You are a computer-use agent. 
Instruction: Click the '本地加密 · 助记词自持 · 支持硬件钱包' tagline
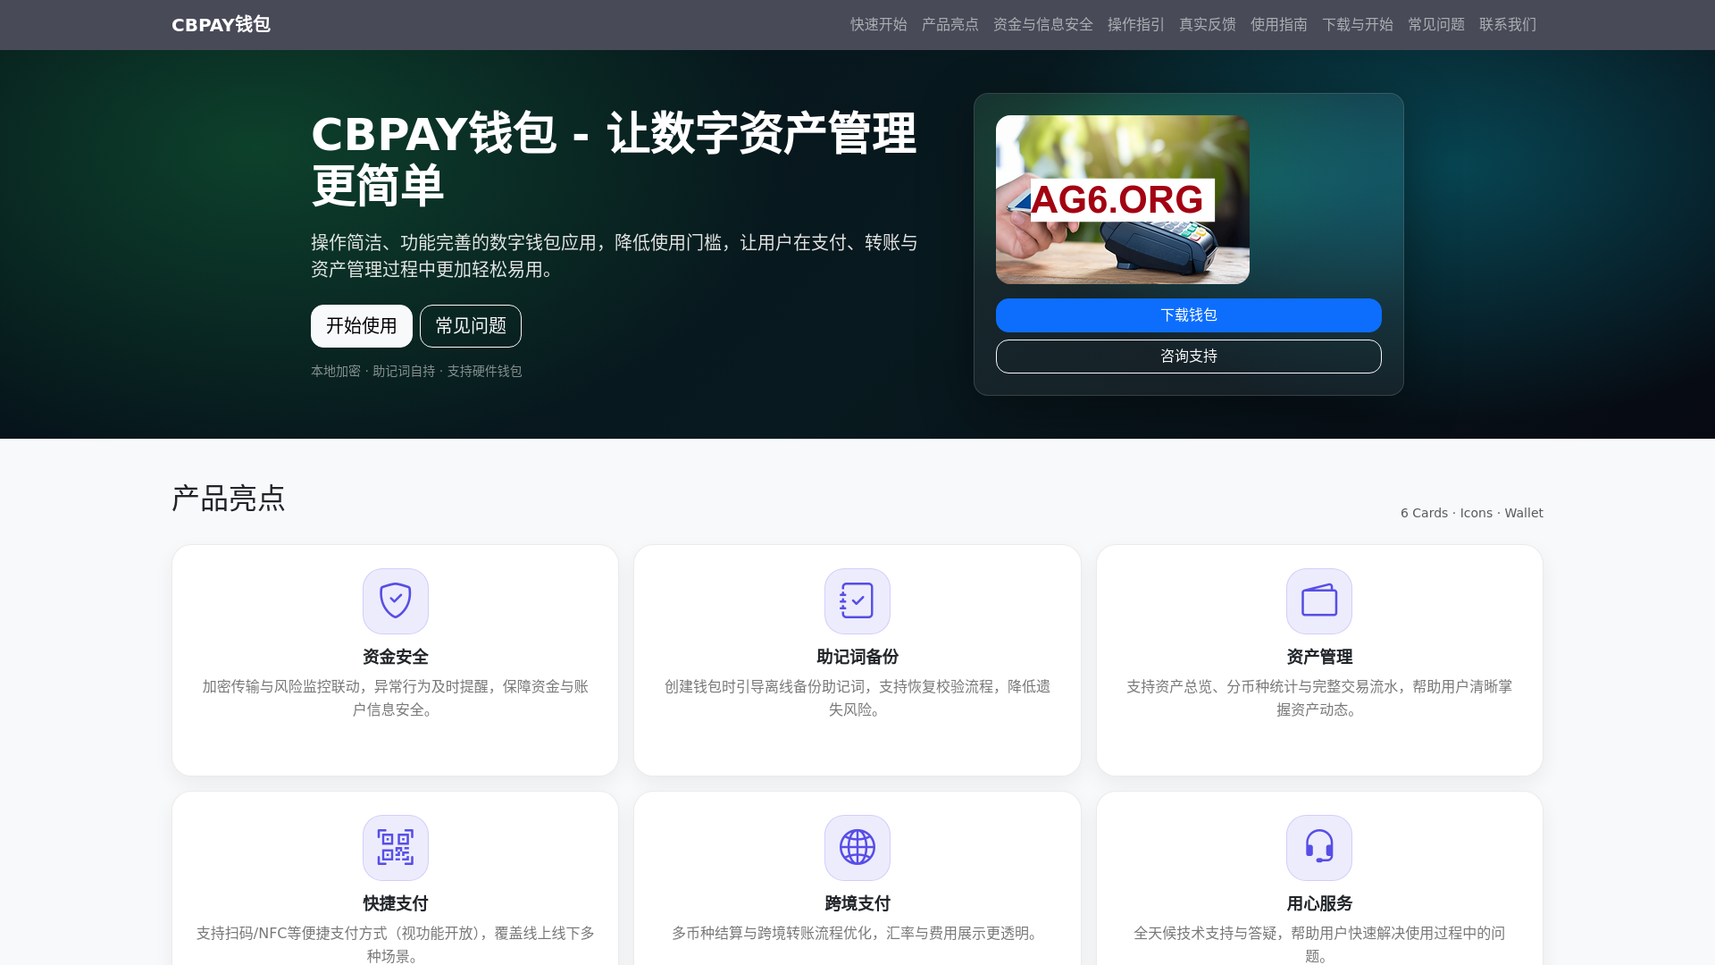[416, 371]
